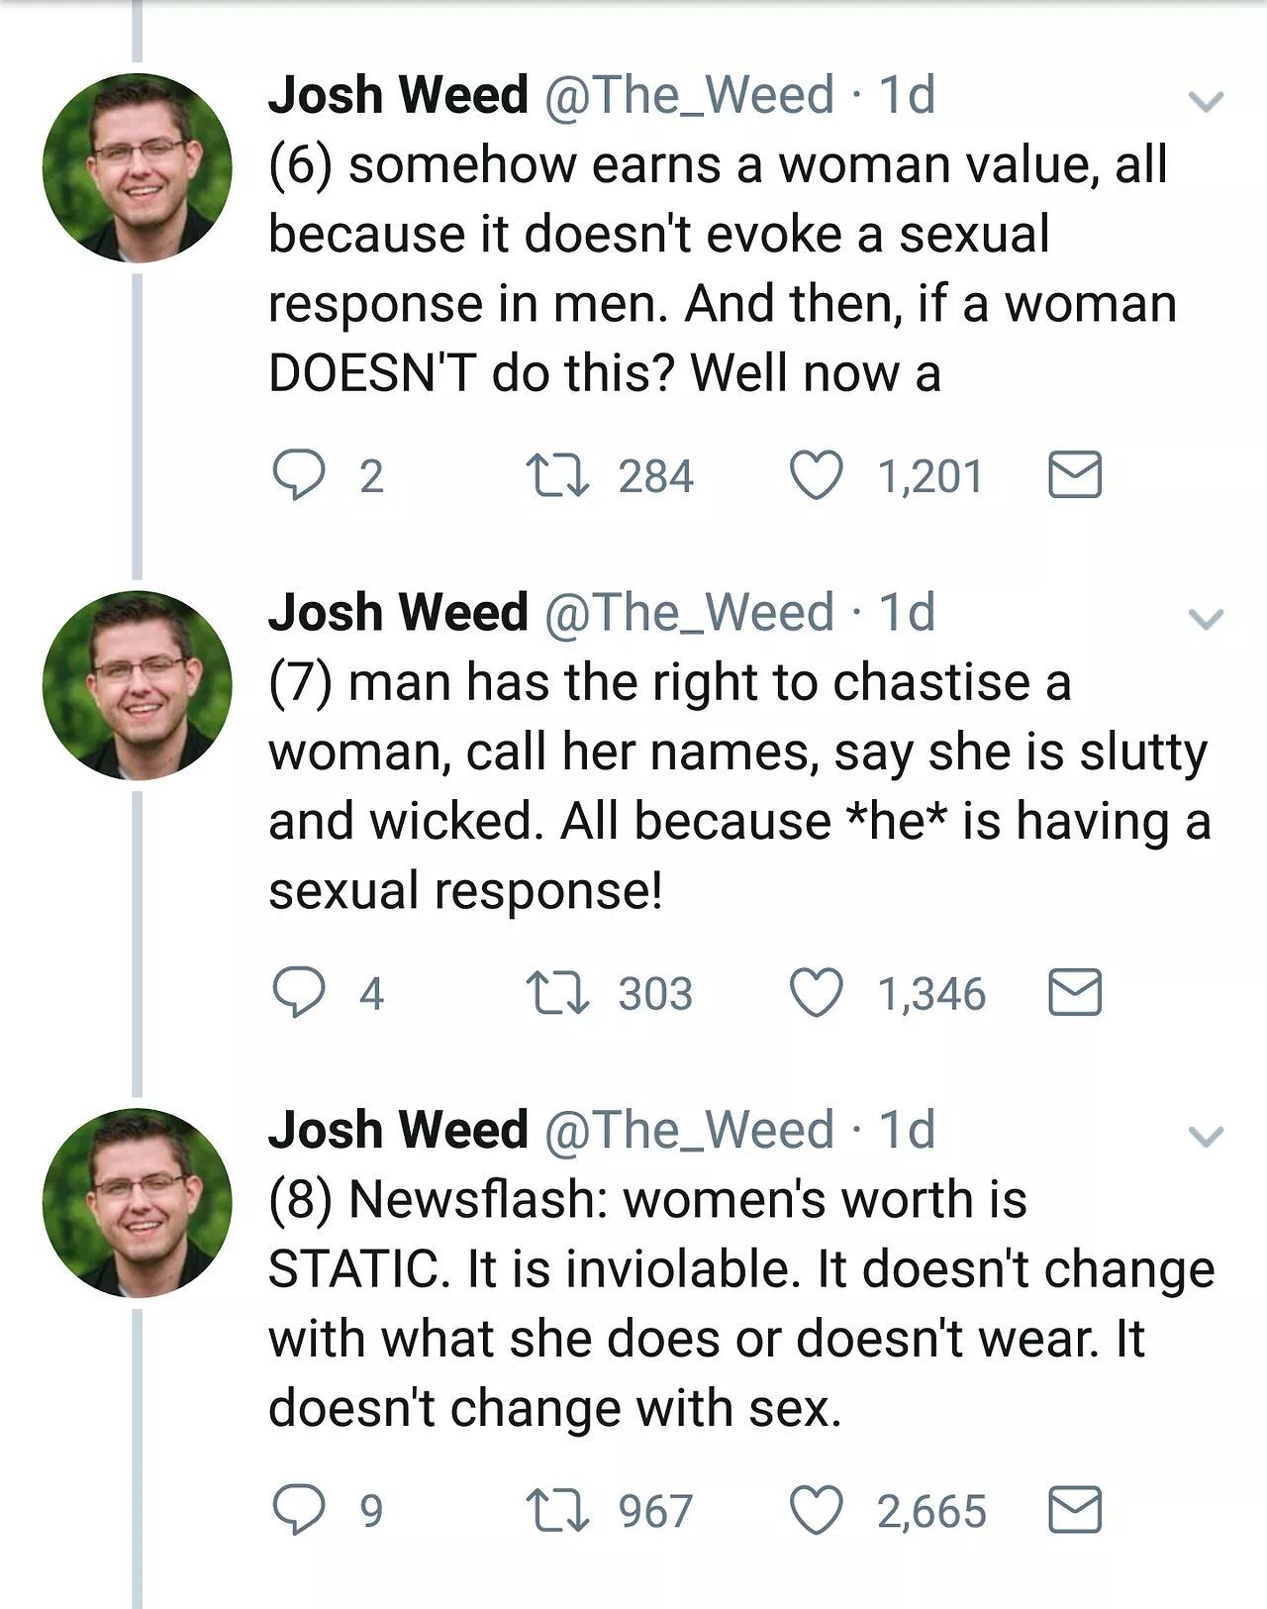Screen dimensions: 1267x1609
Task: Send Newsflash tweet via direct message
Action: pos(1074,1511)
